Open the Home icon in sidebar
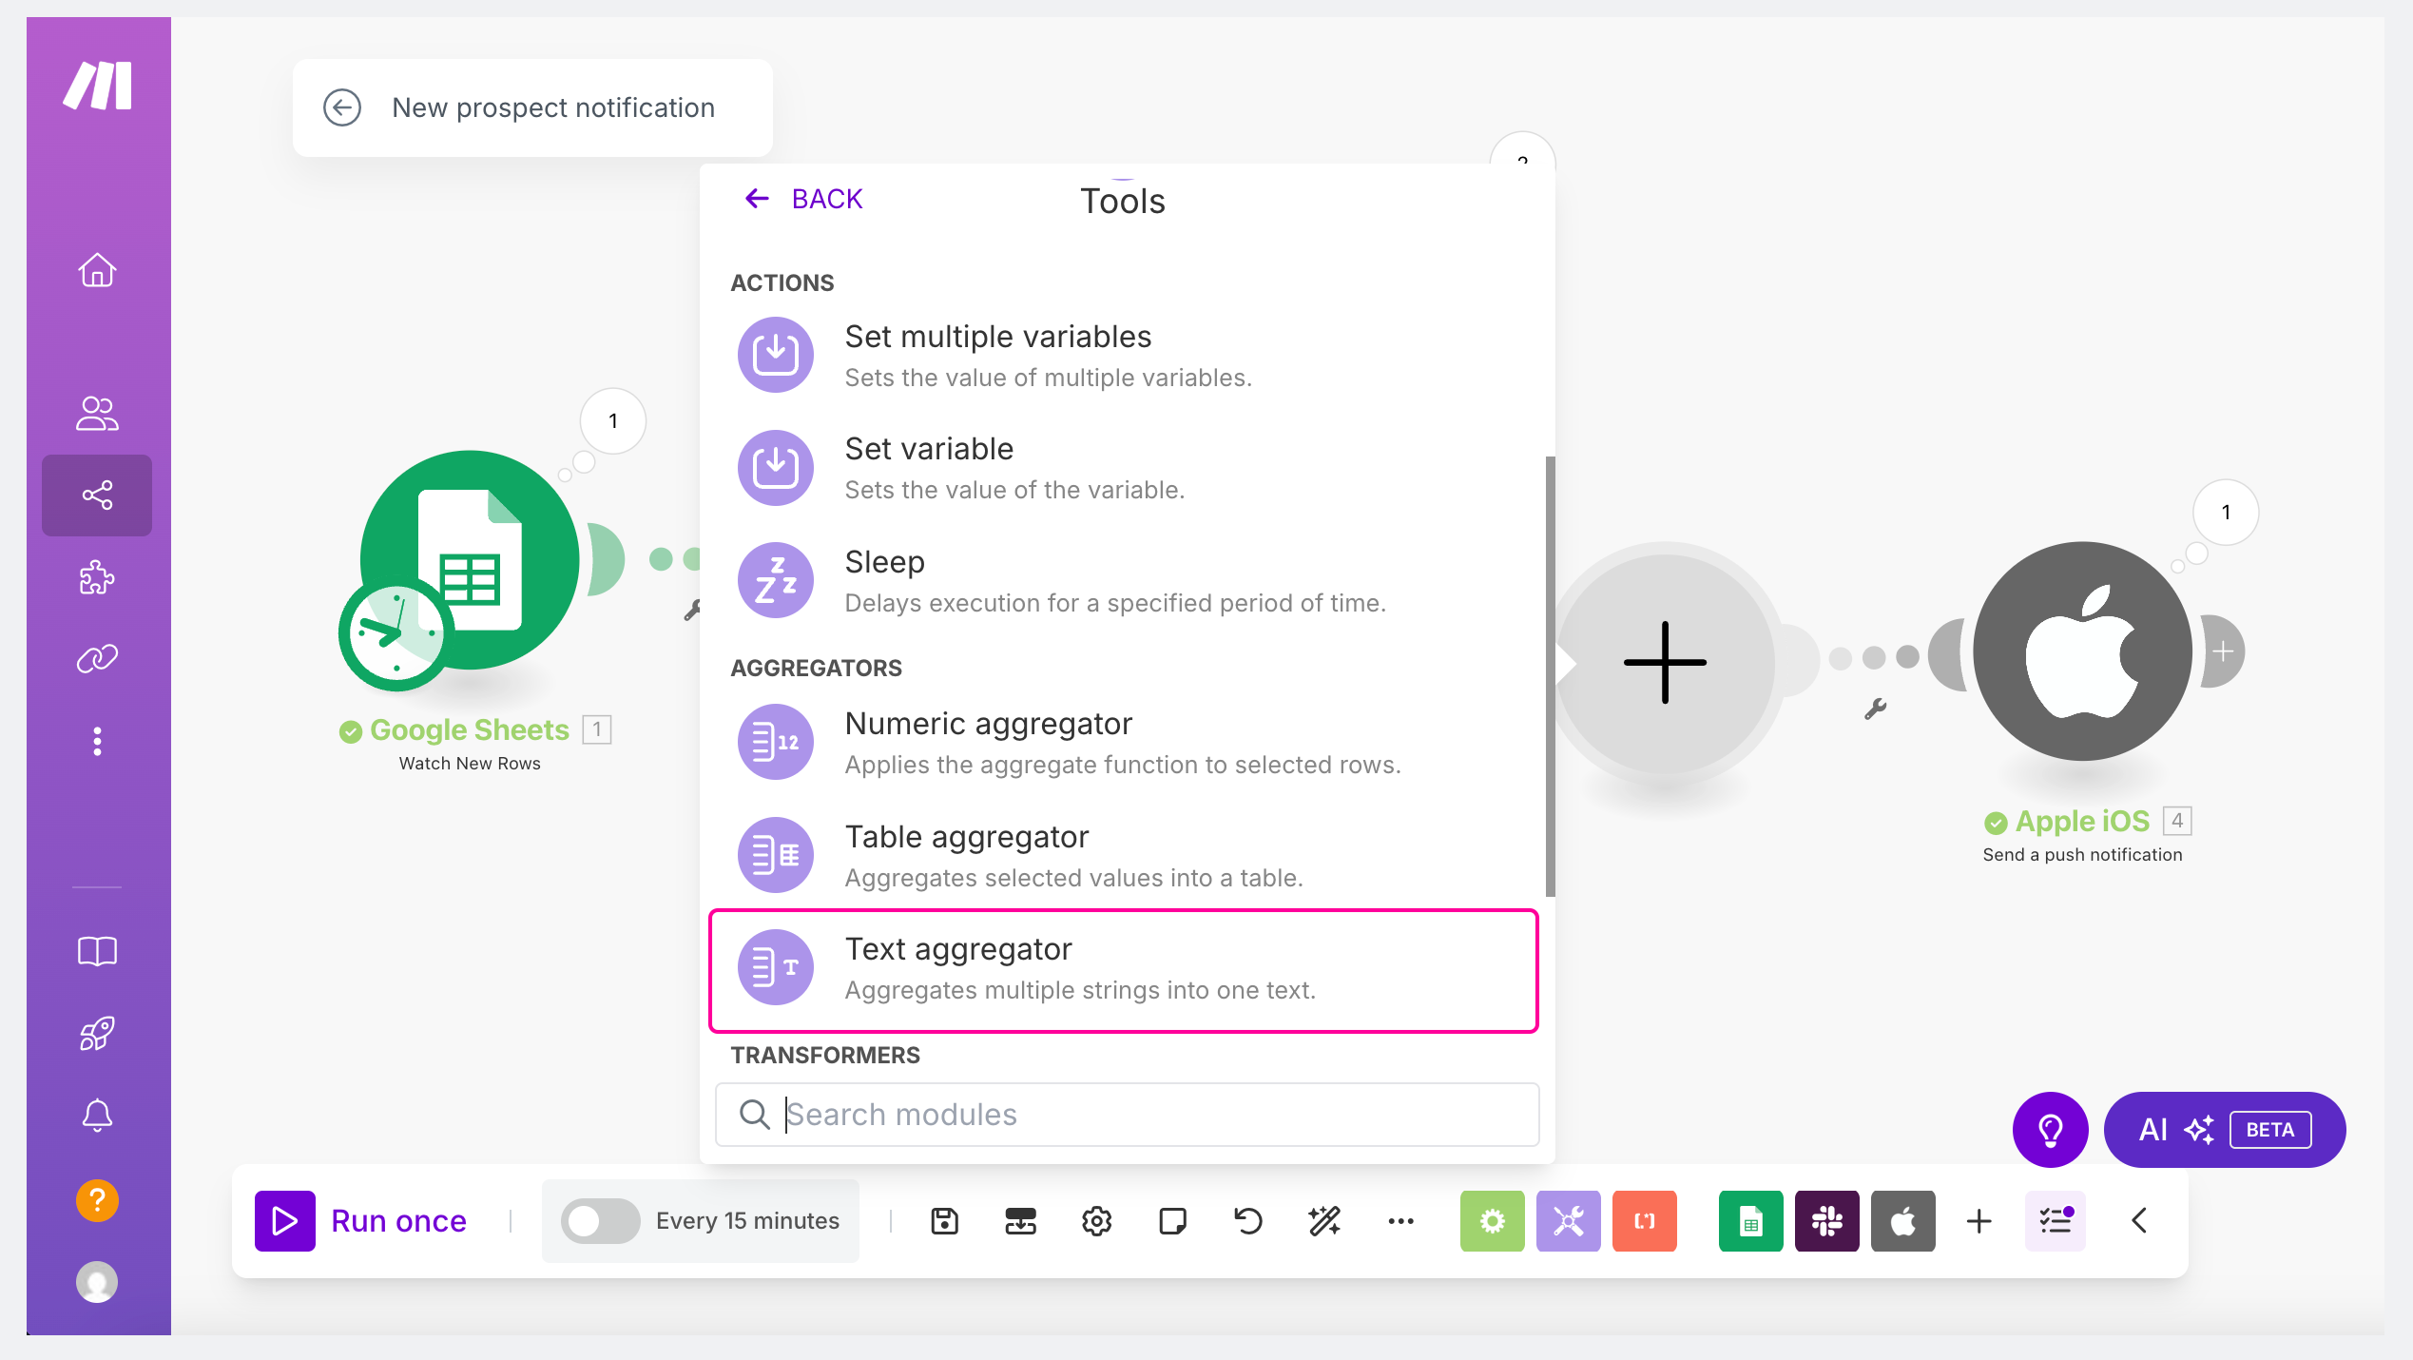2413x1360 pixels. click(x=97, y=270)
